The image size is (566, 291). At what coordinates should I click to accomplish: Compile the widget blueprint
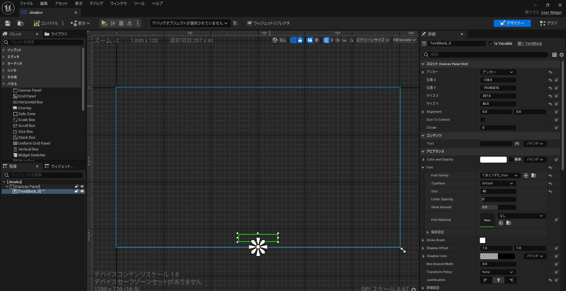pyautogui.click(x=46, y=23)
